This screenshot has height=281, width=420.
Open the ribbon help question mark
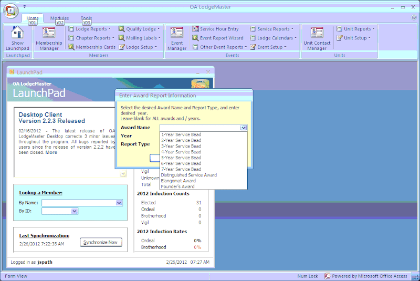coord(414,17)
